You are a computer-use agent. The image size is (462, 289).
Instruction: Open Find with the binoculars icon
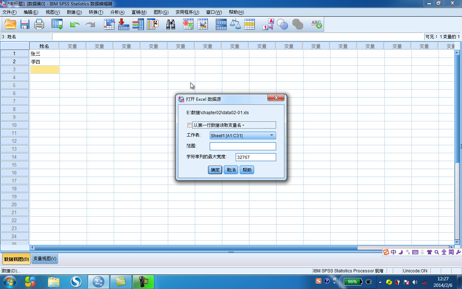[171, 24]
